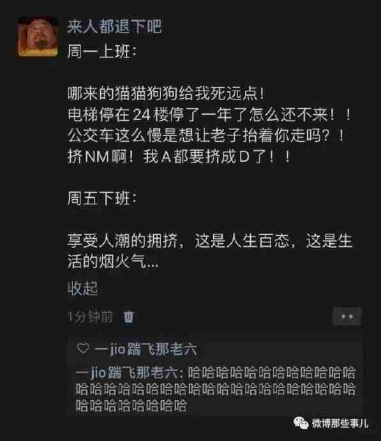
Task: Select the 享受人潮的拥挤 line
Action: tap(210, 241)
